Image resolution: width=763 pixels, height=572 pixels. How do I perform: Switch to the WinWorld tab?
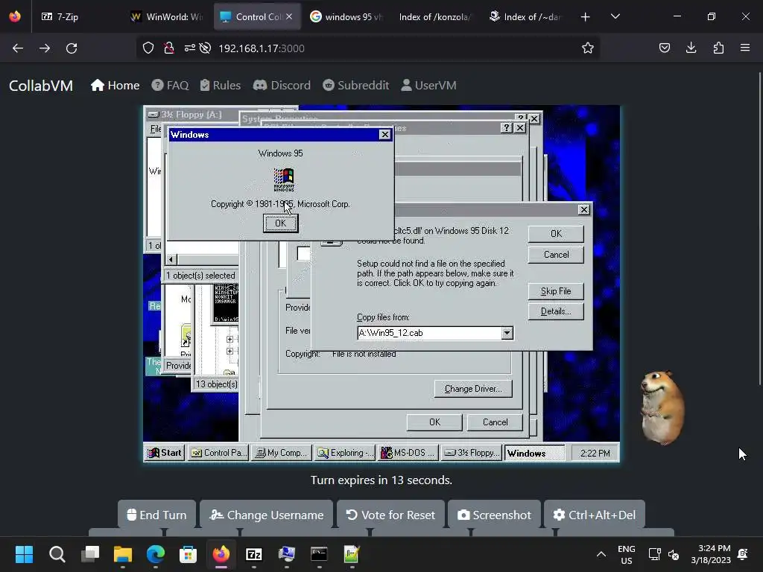166,16
